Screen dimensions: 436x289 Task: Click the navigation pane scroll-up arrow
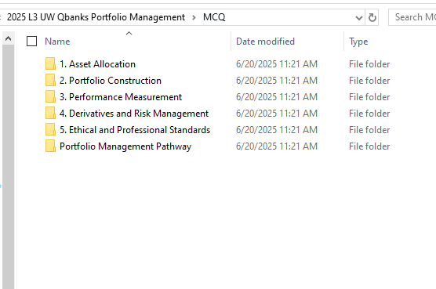coord(9,38)
